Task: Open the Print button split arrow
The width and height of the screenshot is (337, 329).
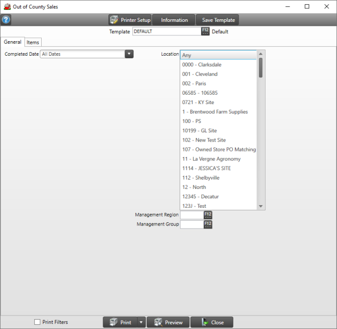Action: point(141,322)
